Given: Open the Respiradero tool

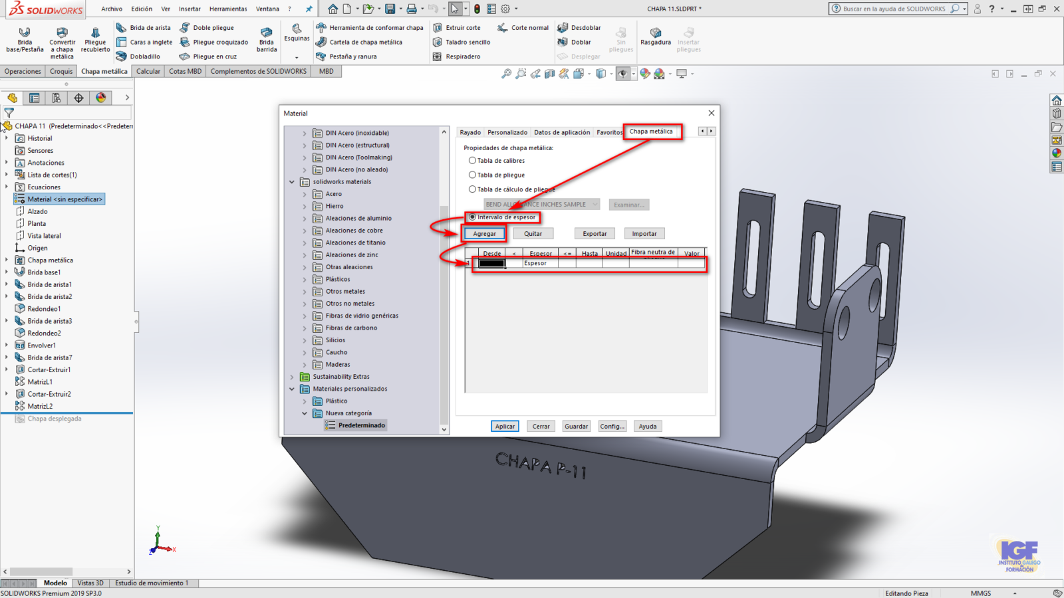Looking at the screenshot, I should coord(438,56).
